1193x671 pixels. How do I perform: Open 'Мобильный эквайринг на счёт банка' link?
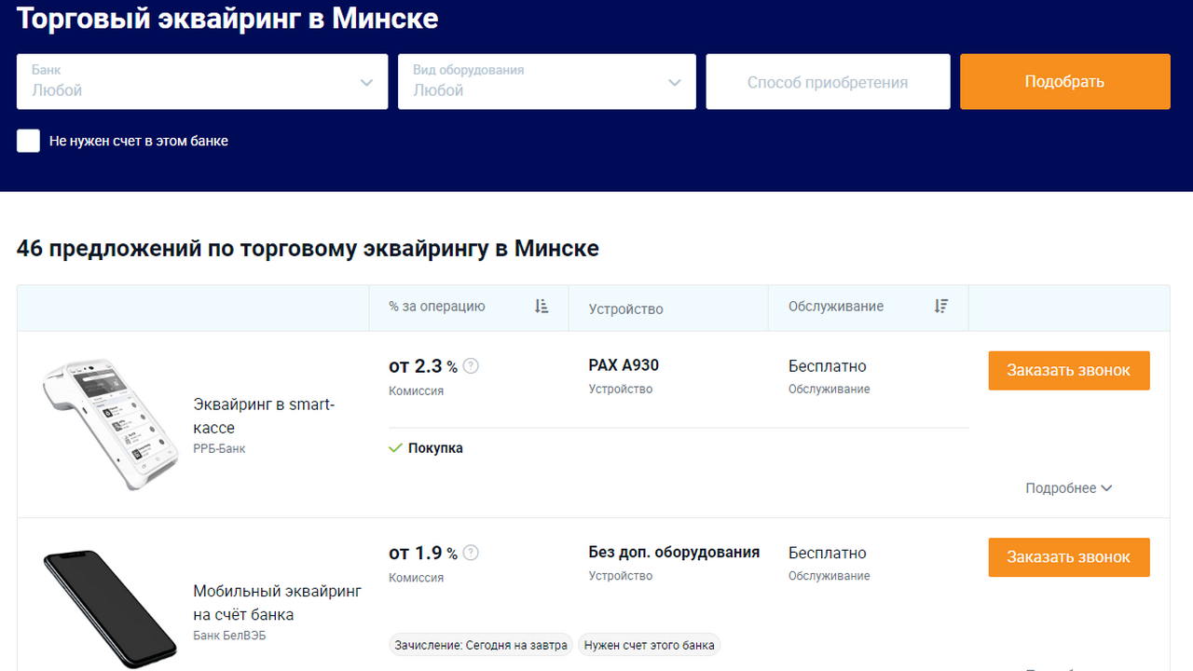pos(277,602)
